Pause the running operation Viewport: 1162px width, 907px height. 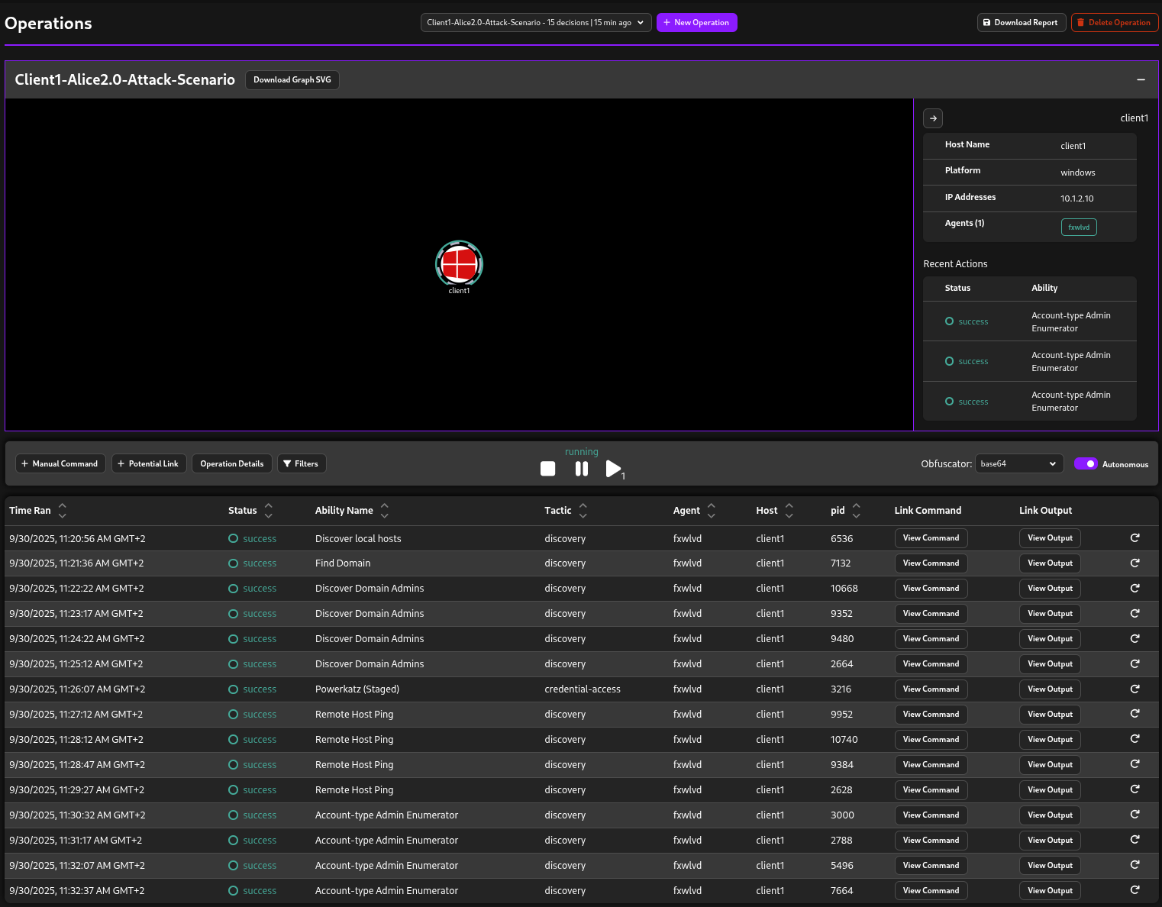click(582, 469)
